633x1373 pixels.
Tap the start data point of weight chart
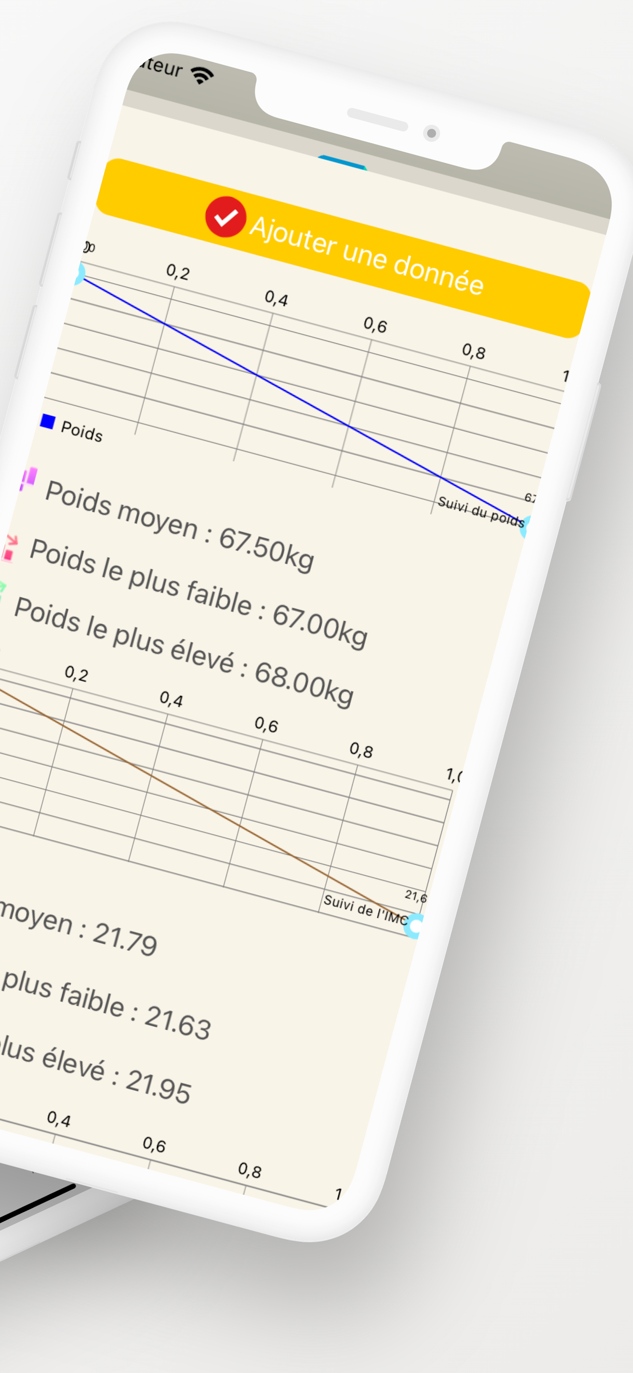(79, 274)
